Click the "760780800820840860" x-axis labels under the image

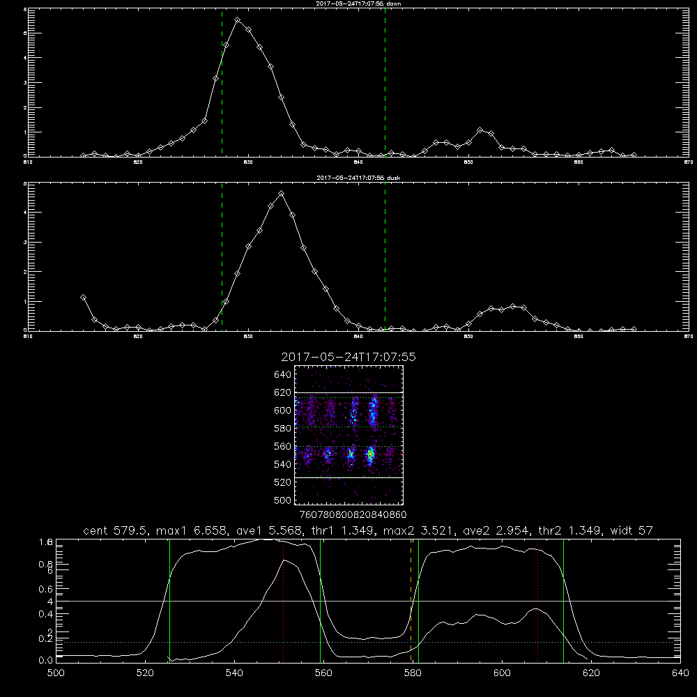click(353, 514)
